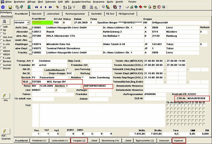Select the LS radio option
212x144 pixels.
pos(2,47)
